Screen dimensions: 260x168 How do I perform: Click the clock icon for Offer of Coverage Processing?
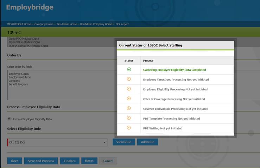[x=129, y=99]
